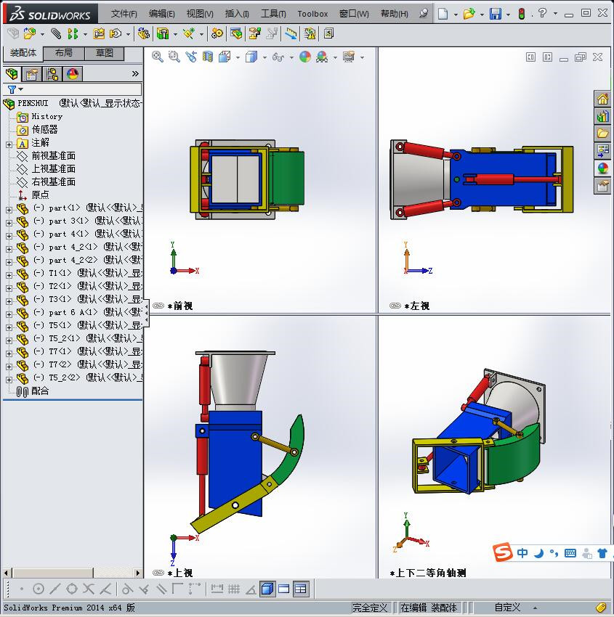Click the 在编辑 装配体 status field
Screen dimensions: 614x617
click(429, 608)
